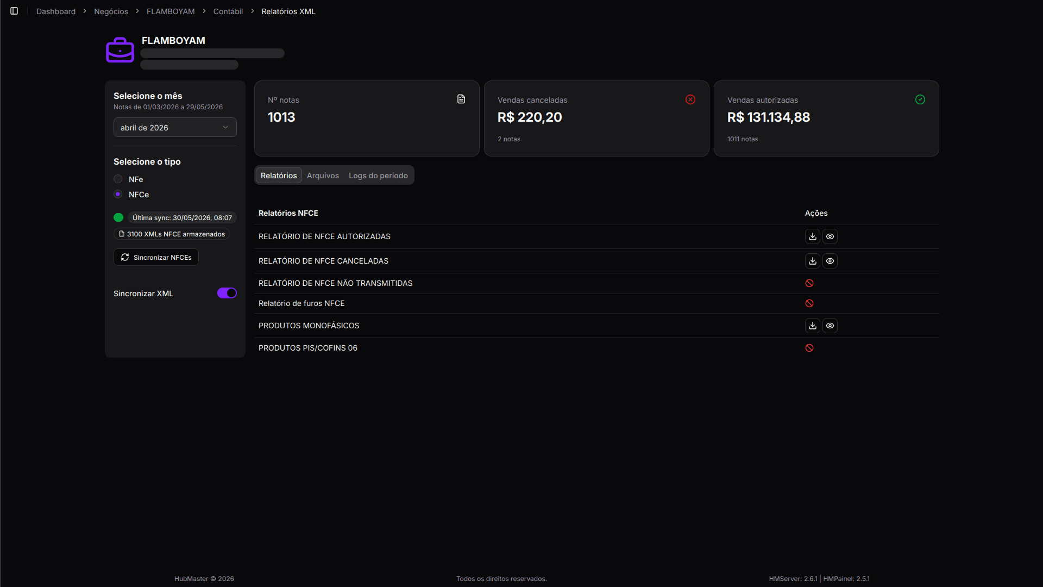Click the Ações column header

pos(816,213)
